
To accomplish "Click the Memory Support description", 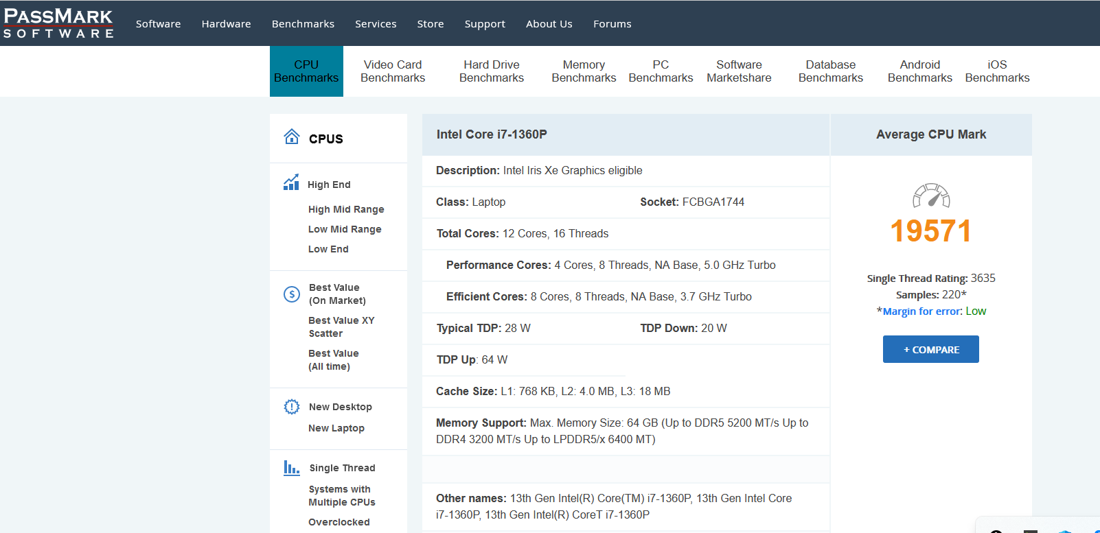I will (x=622, y=431).
